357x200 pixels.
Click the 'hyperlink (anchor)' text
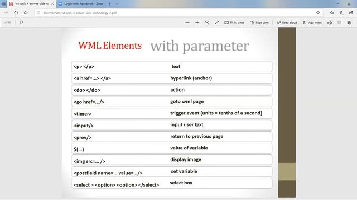click(191, 78)
